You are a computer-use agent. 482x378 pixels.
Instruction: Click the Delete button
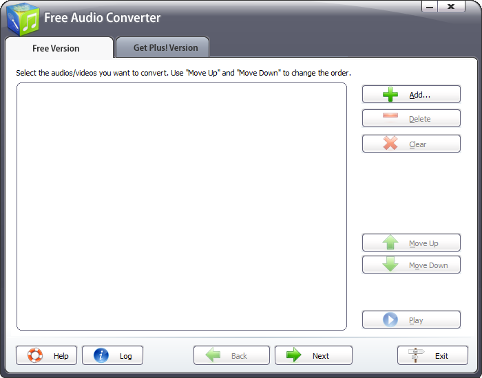(x=411, y=118)
